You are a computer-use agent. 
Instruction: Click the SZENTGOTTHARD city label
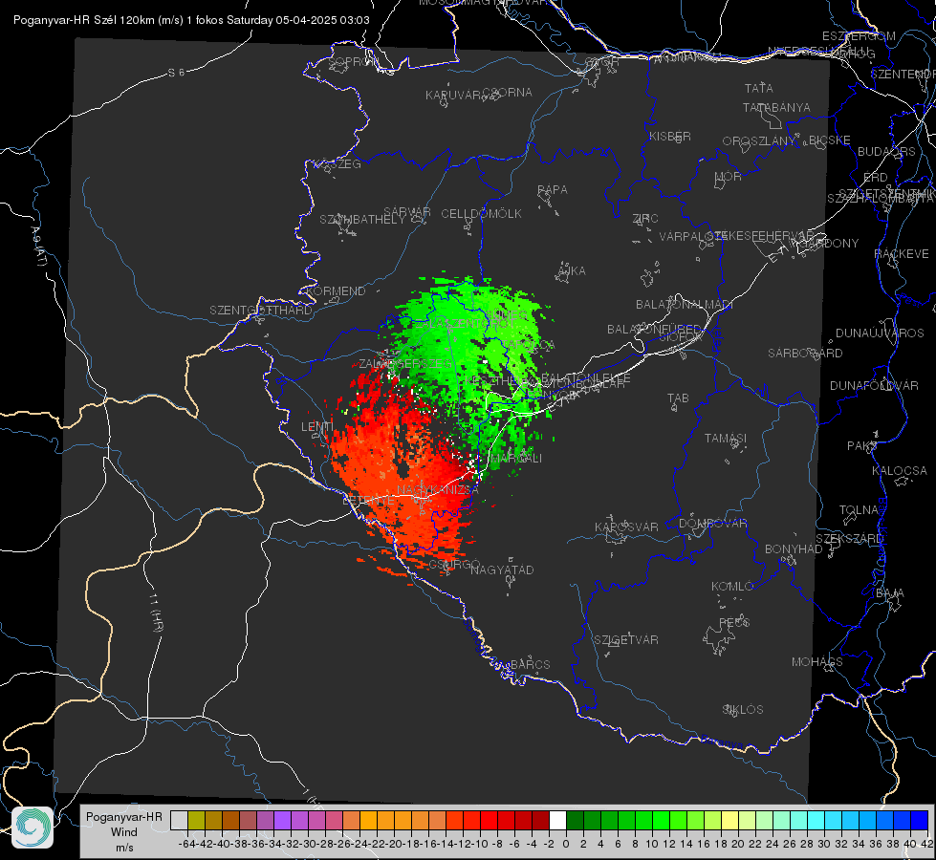point(261,311)
